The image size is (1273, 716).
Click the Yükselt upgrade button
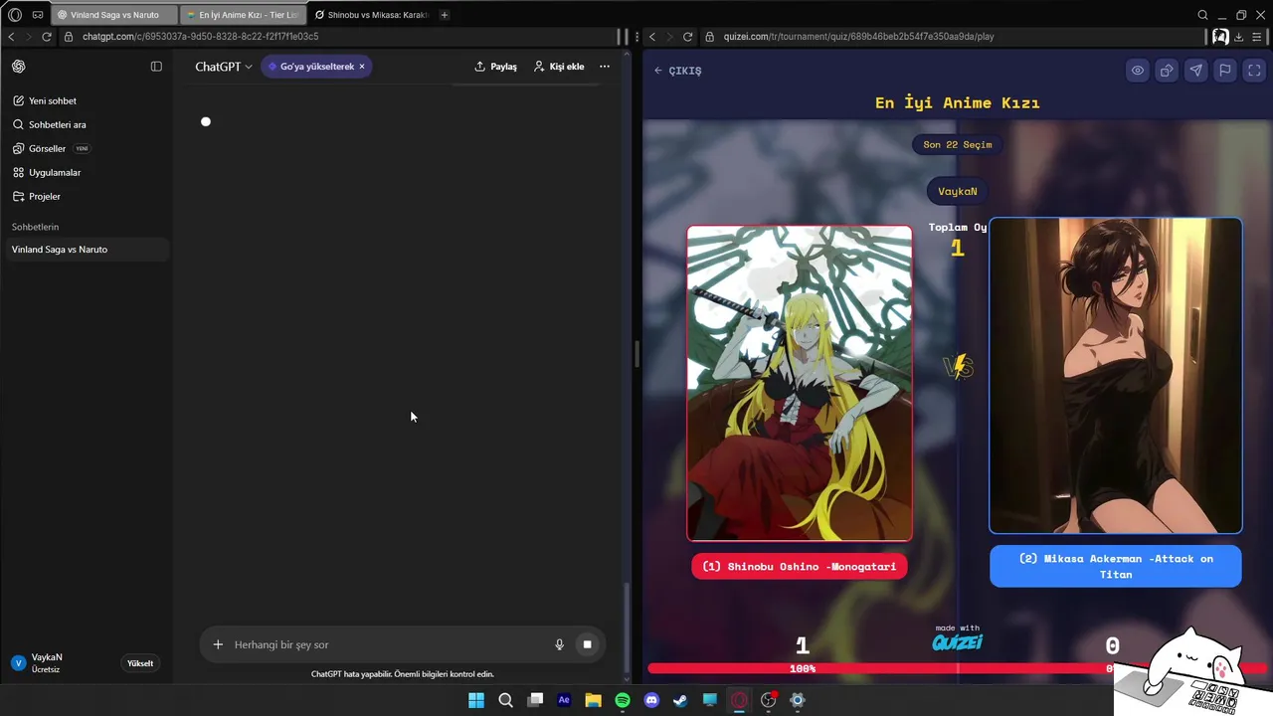pyautogui.click(x=140, y=663)
